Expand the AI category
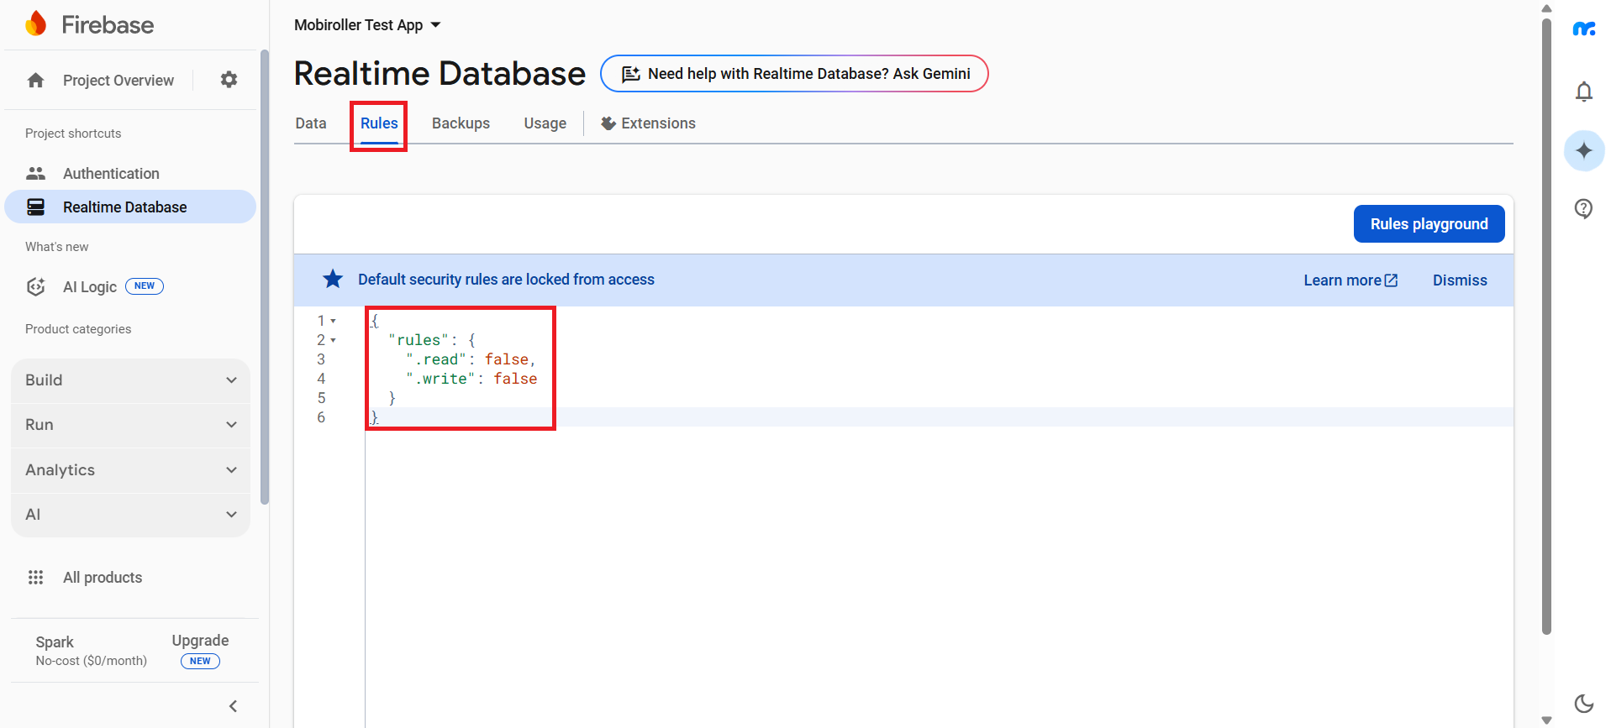This screenshot has width=1611, height=728. [x=131, y=515]
